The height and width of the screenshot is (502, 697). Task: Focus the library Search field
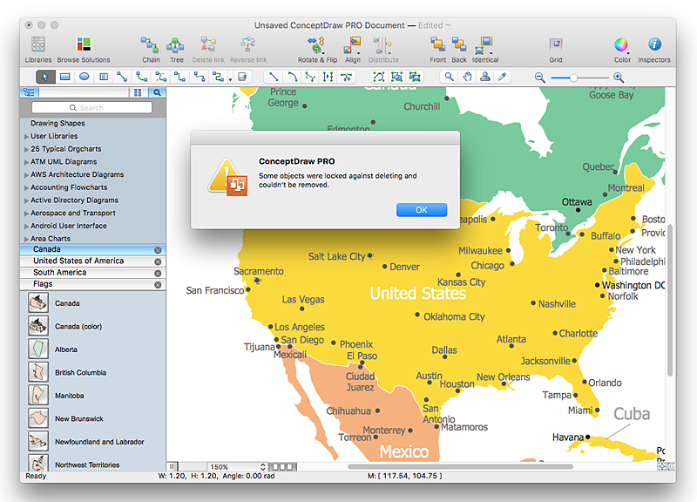[x=92, y=107]
